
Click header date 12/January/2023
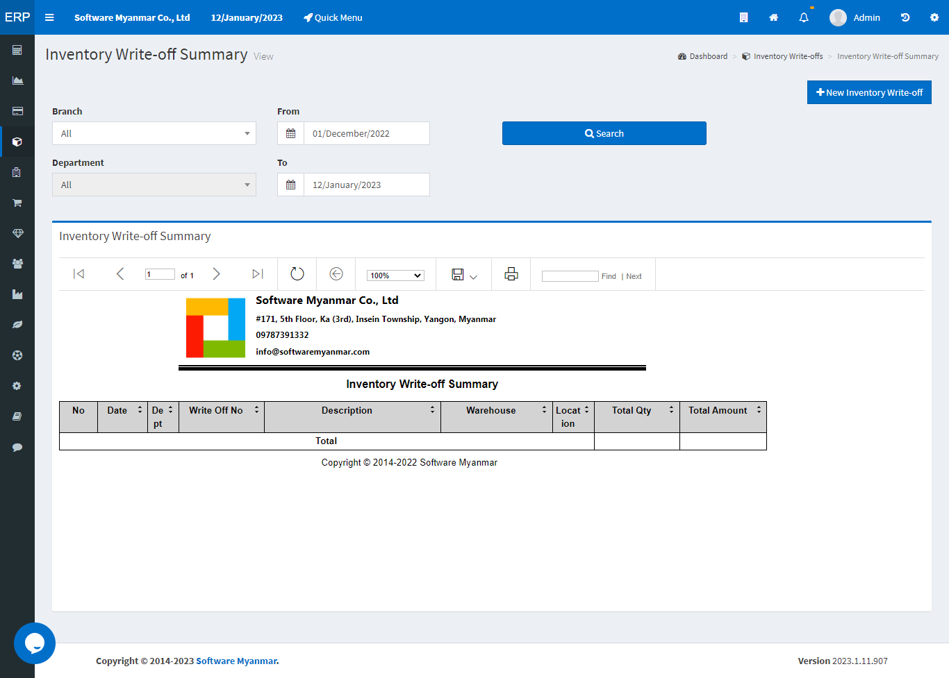(247, 17)
